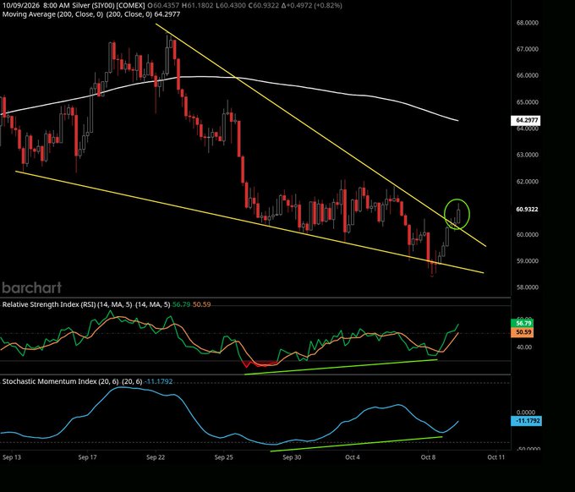The image size is (575, 492).
Task: Click the 65.0000 price axis label
Action: click(528, 102)
